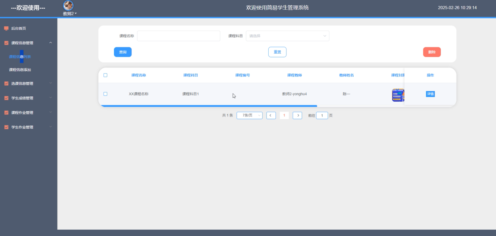Expand the 选课信息管理 menu arrow
The image size is (496, 236).
point(50,83)
